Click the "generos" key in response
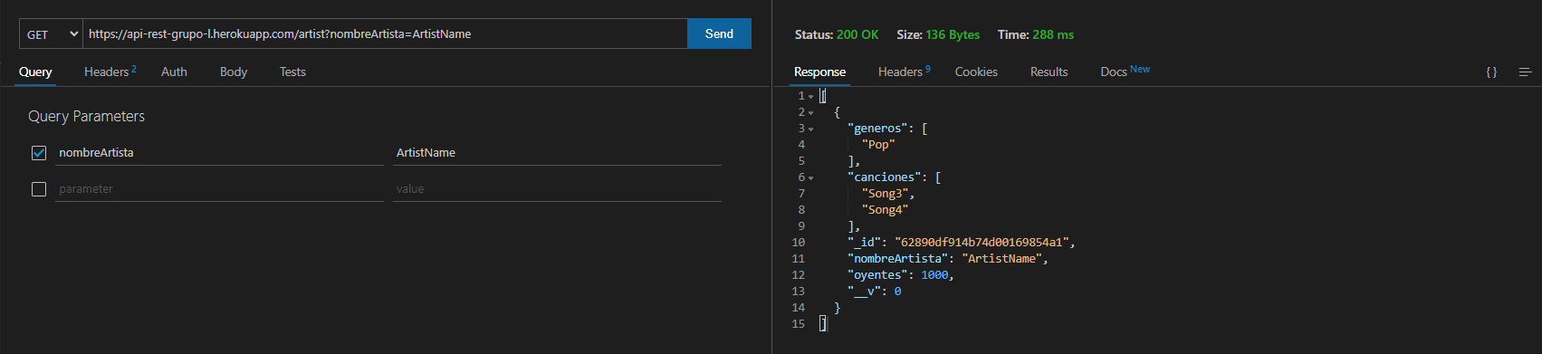Screen dimensions: 1542x354 coord(877,128)
